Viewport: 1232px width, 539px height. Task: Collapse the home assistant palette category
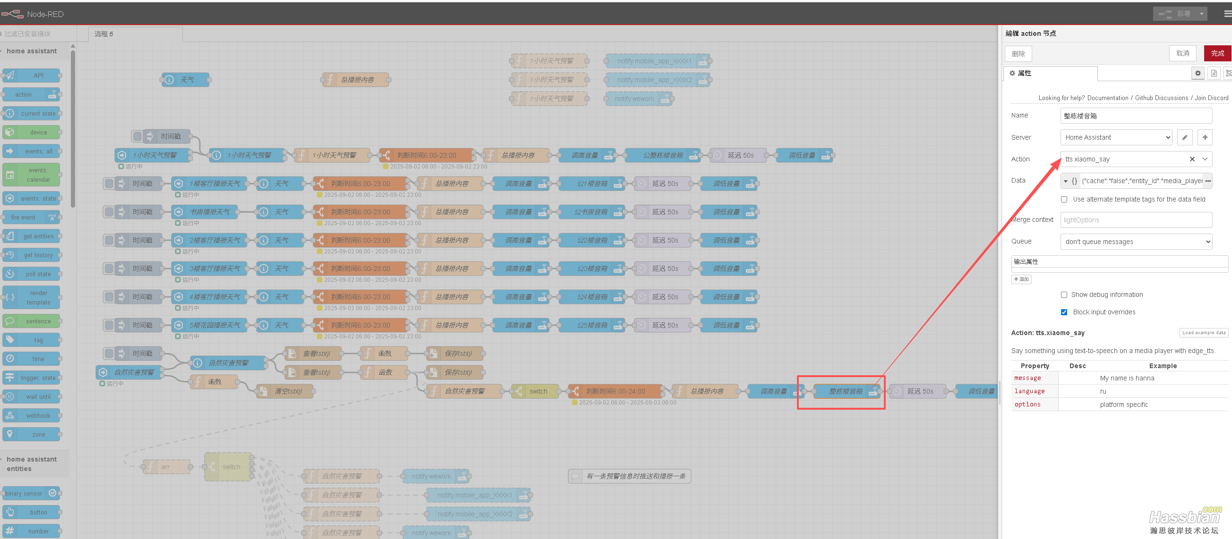tap(32, 51)
